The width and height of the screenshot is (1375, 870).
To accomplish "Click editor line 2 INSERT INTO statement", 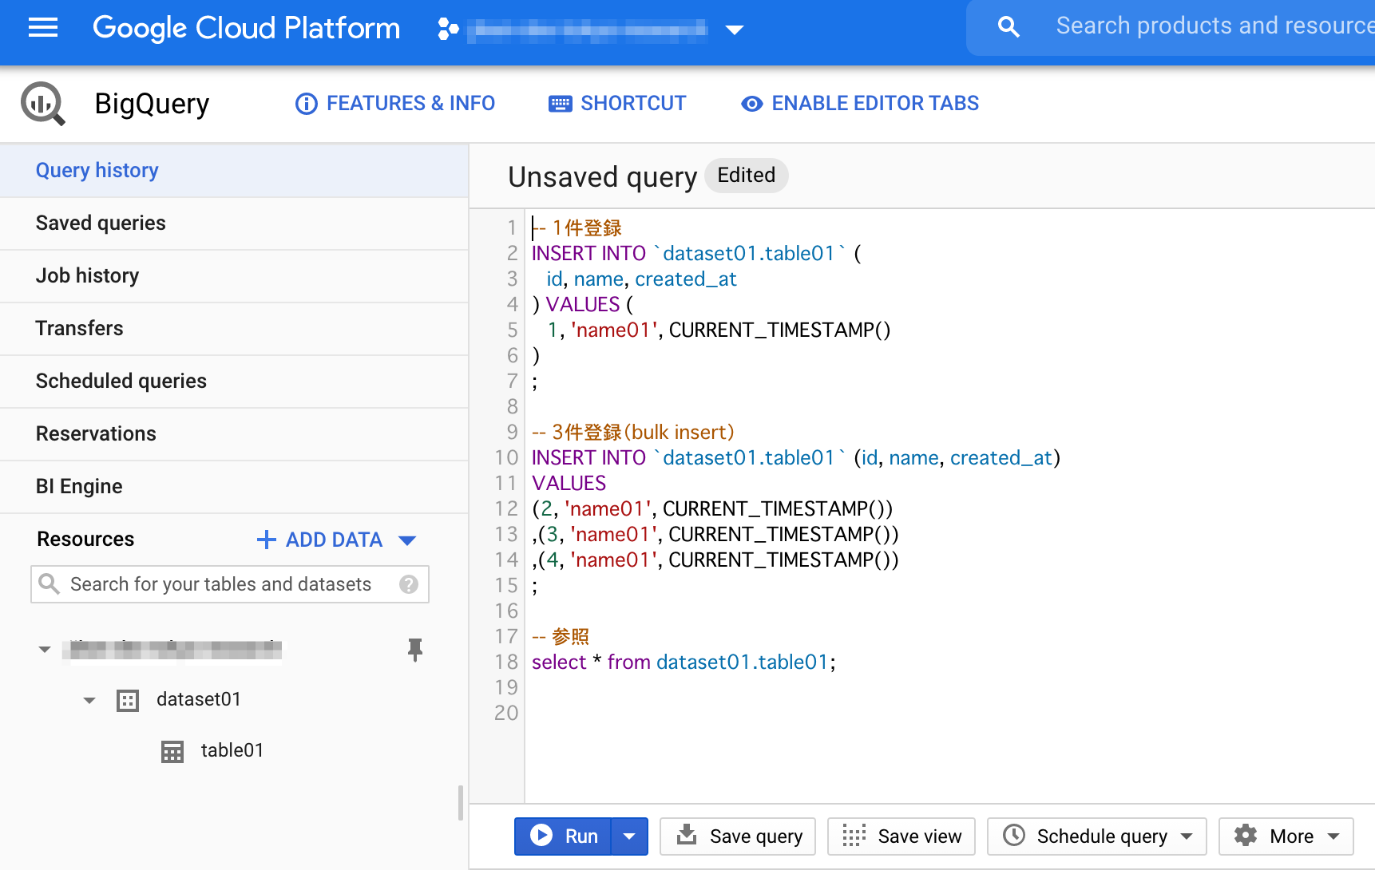I will click(x=696, y=254).
